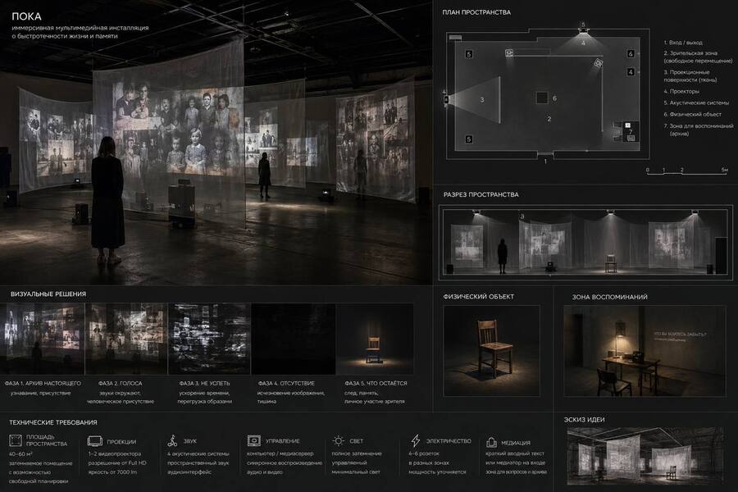The width and height of the screenshot is (738, 492).
Task: Click the chair image under ФИЗИЧЕСКИЙ ОБЪЕКТ heading
Action: (x=491, y=351)
